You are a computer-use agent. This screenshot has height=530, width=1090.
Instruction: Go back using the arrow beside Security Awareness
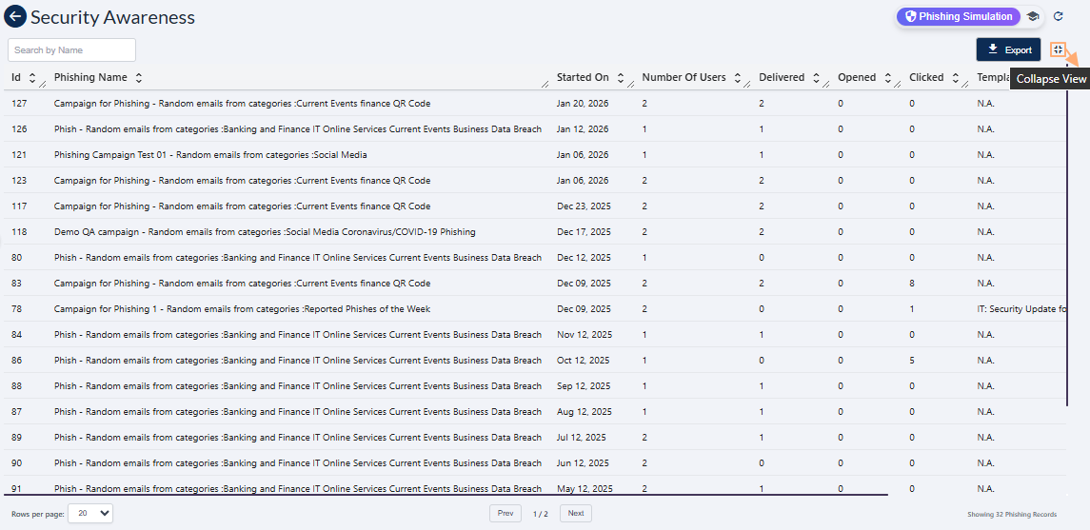15,17
